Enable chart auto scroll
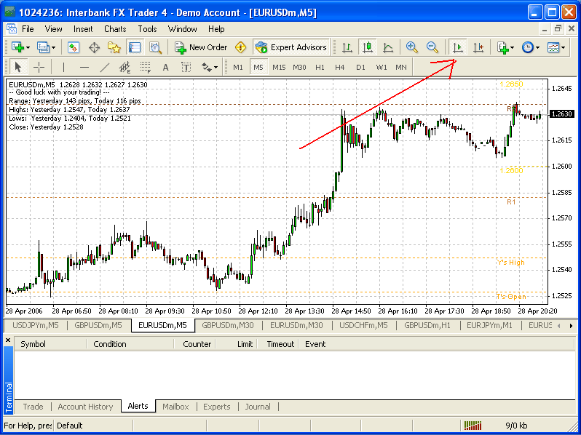 pos(458,47)
